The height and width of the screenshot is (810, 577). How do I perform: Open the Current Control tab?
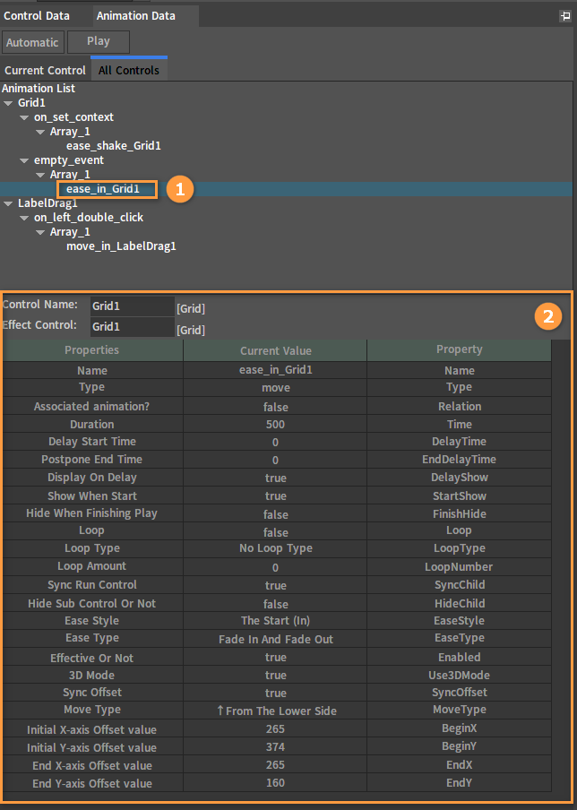tap(45, 70)
